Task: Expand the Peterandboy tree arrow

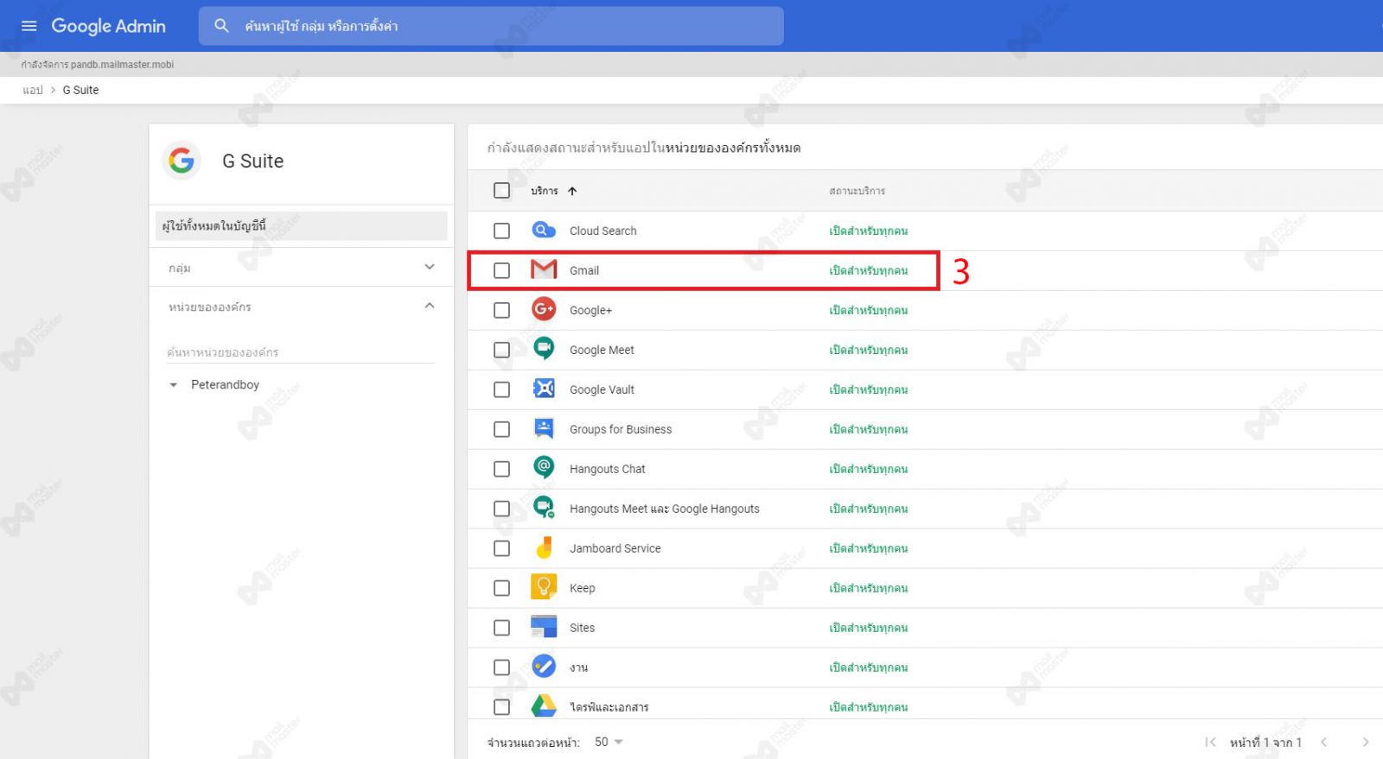Action: [x=173, y=385]
